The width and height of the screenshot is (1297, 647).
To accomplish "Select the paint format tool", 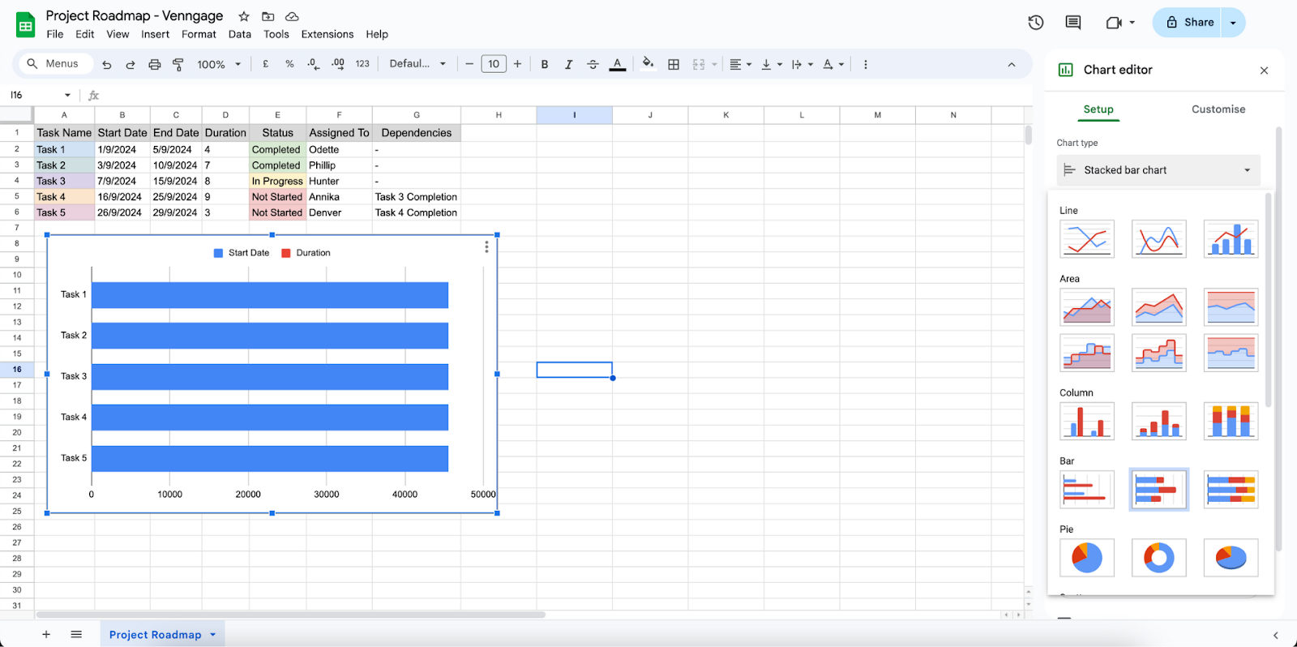I will (x=178, y=64).
